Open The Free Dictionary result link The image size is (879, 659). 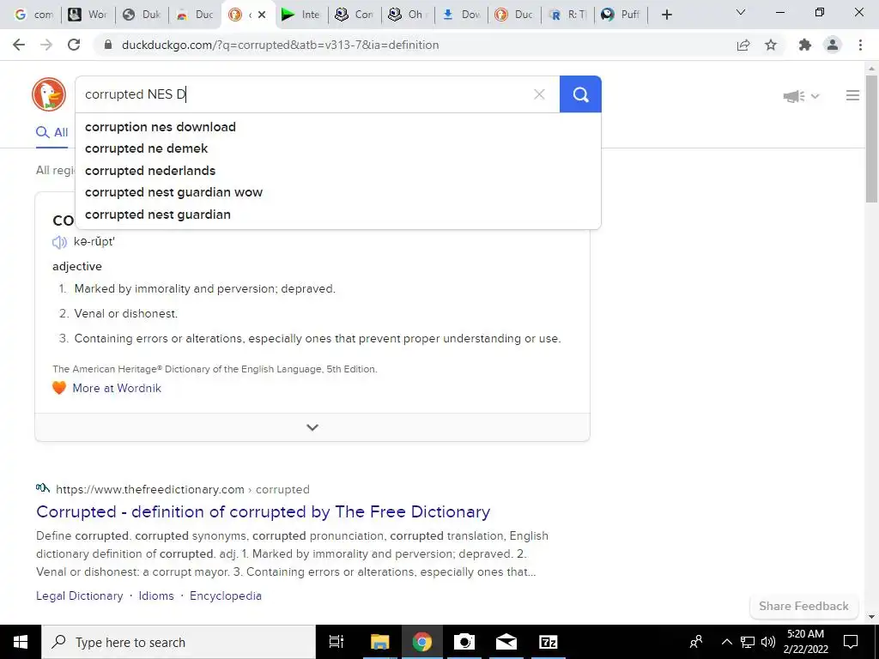[x=263, y=511]
